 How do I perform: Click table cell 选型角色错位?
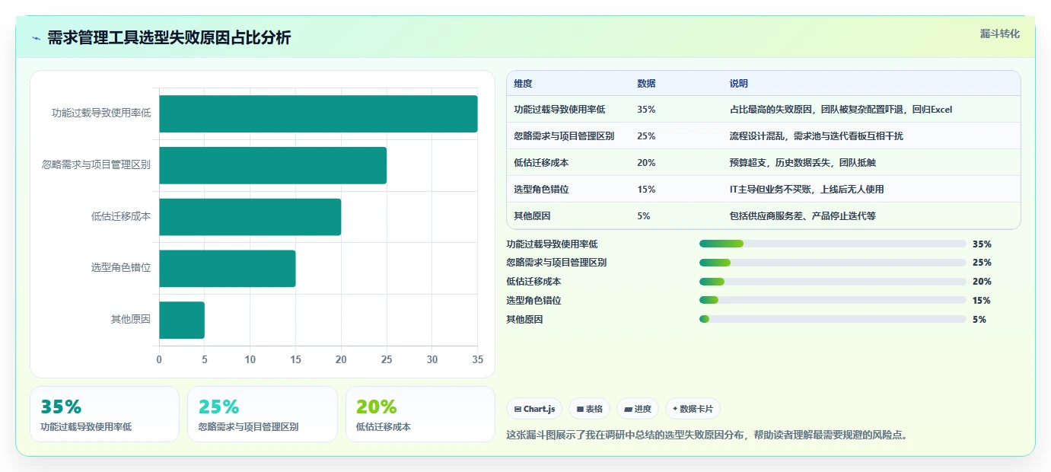541,190
